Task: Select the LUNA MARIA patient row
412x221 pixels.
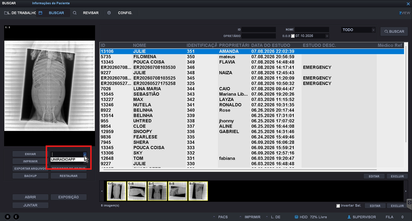Action: click(252, 89)
